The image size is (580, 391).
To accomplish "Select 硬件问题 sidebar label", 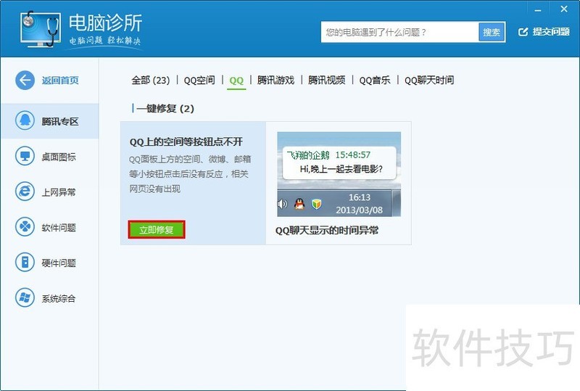I will coord(59,263).
